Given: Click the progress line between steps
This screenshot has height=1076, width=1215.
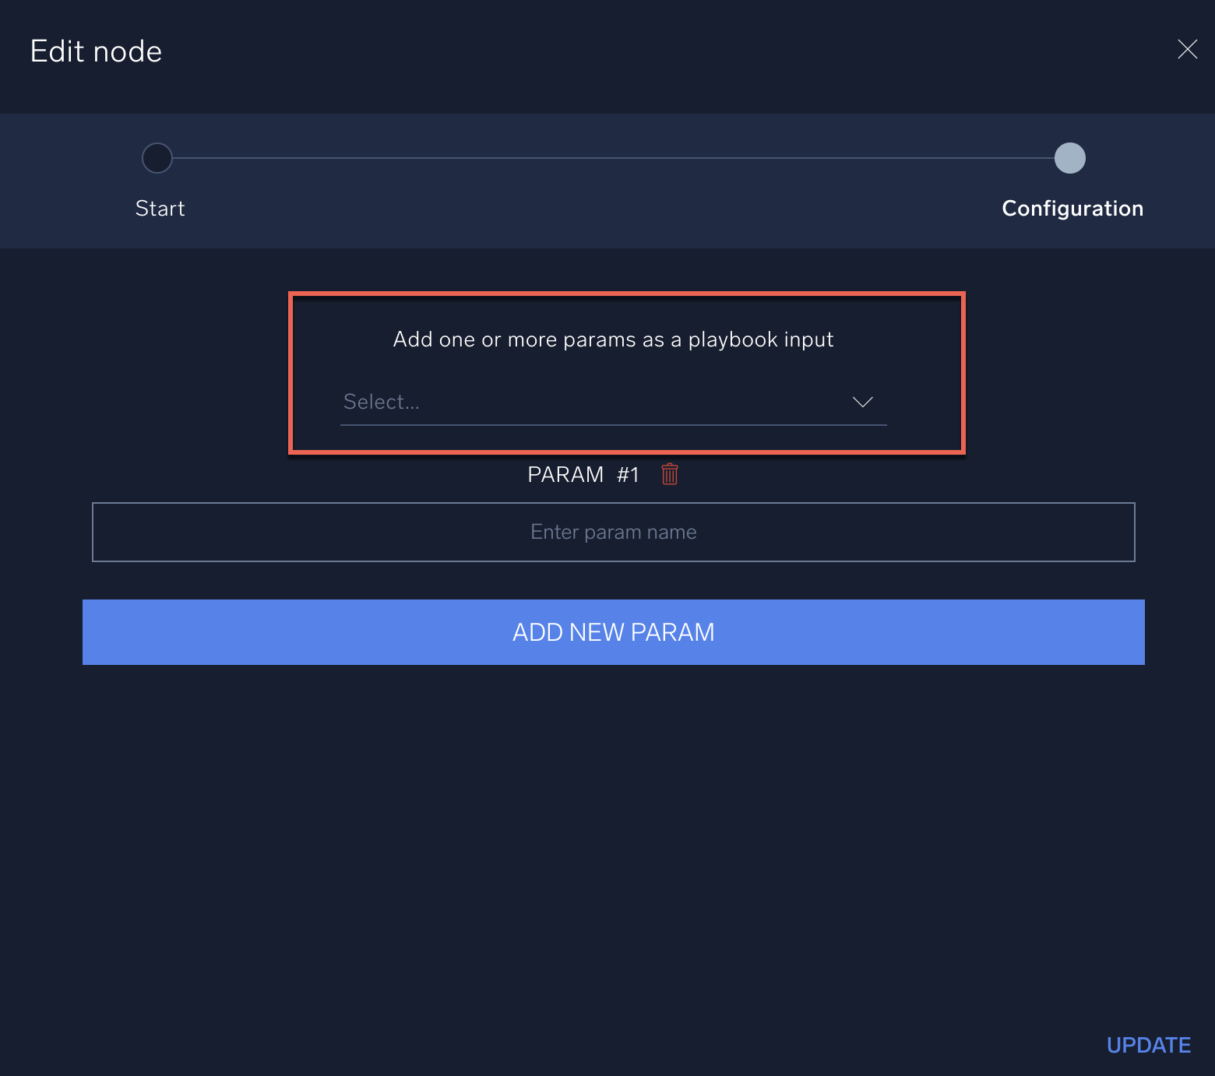Looking at the screenshot, I should click(x=613, y=158).
